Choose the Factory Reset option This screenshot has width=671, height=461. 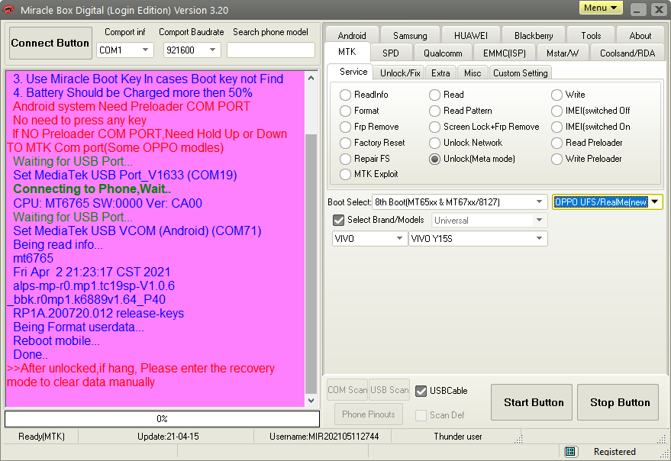345,143
